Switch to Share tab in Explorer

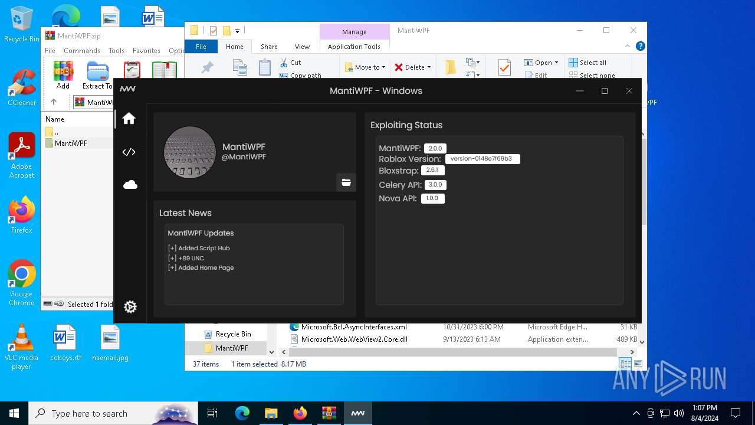point(269,47)
